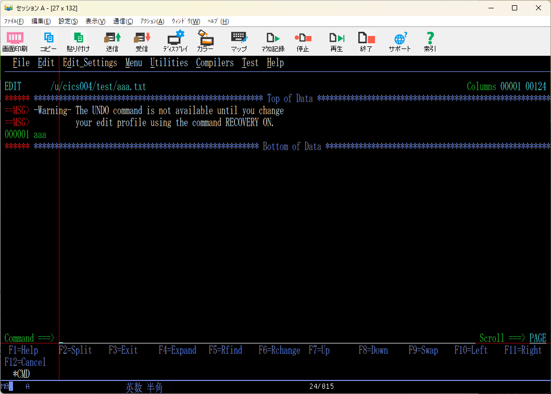Open the 通信(C) menu
The height and width of the screenshot is (394, 551).
pyautogui.click(x=123, y=21)
